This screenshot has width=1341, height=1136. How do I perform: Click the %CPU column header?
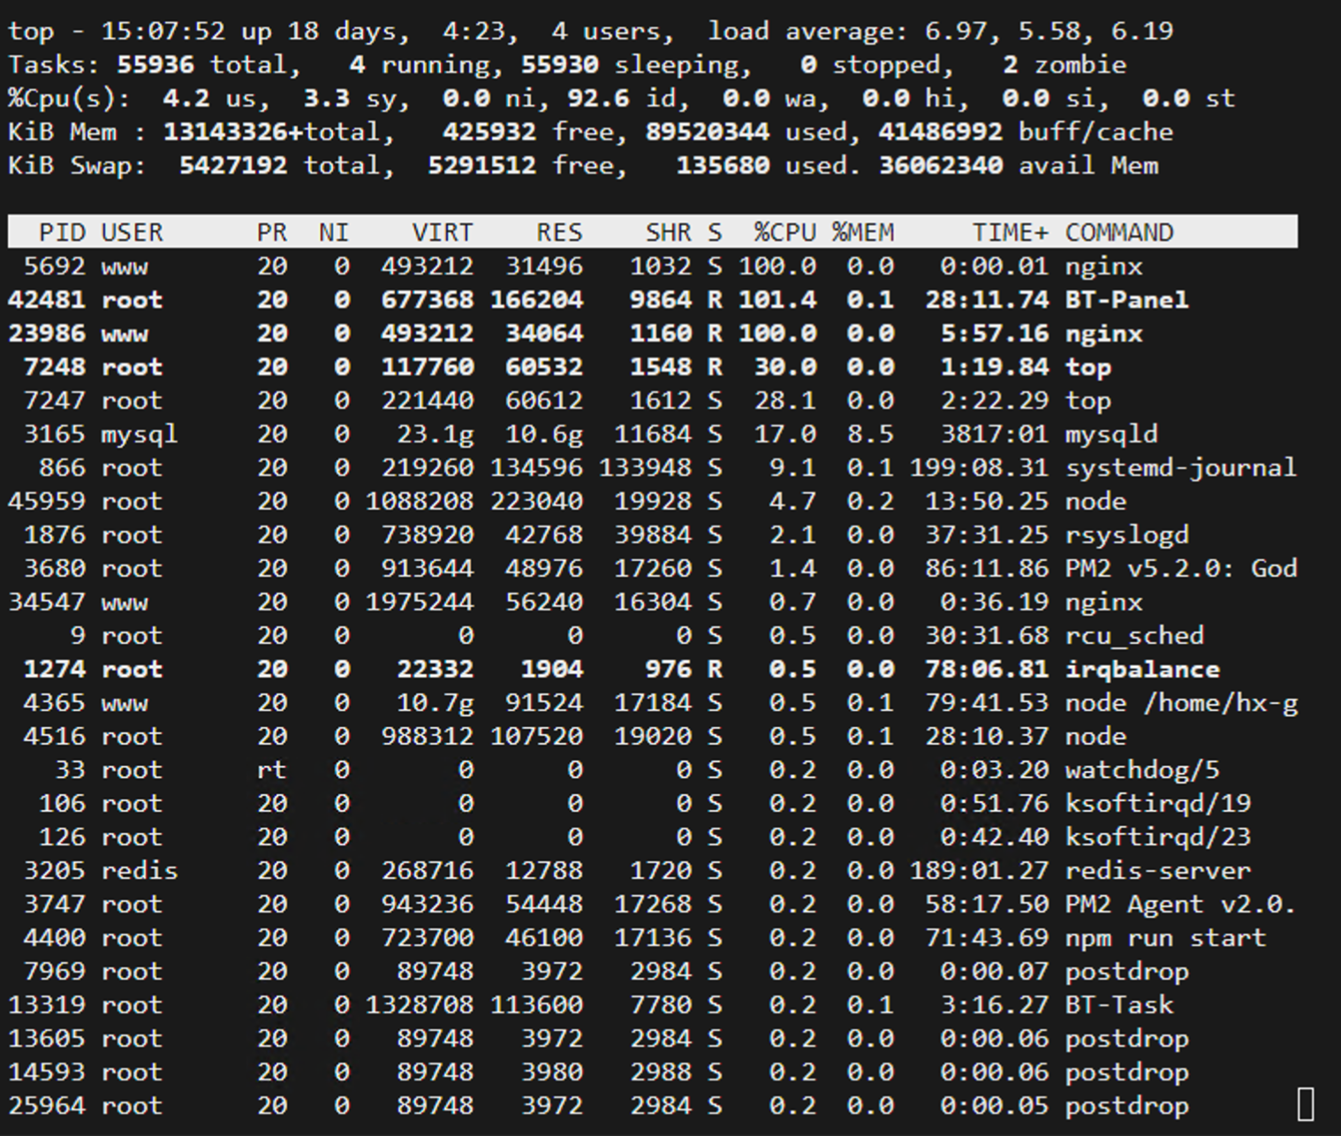click(784, 231)
